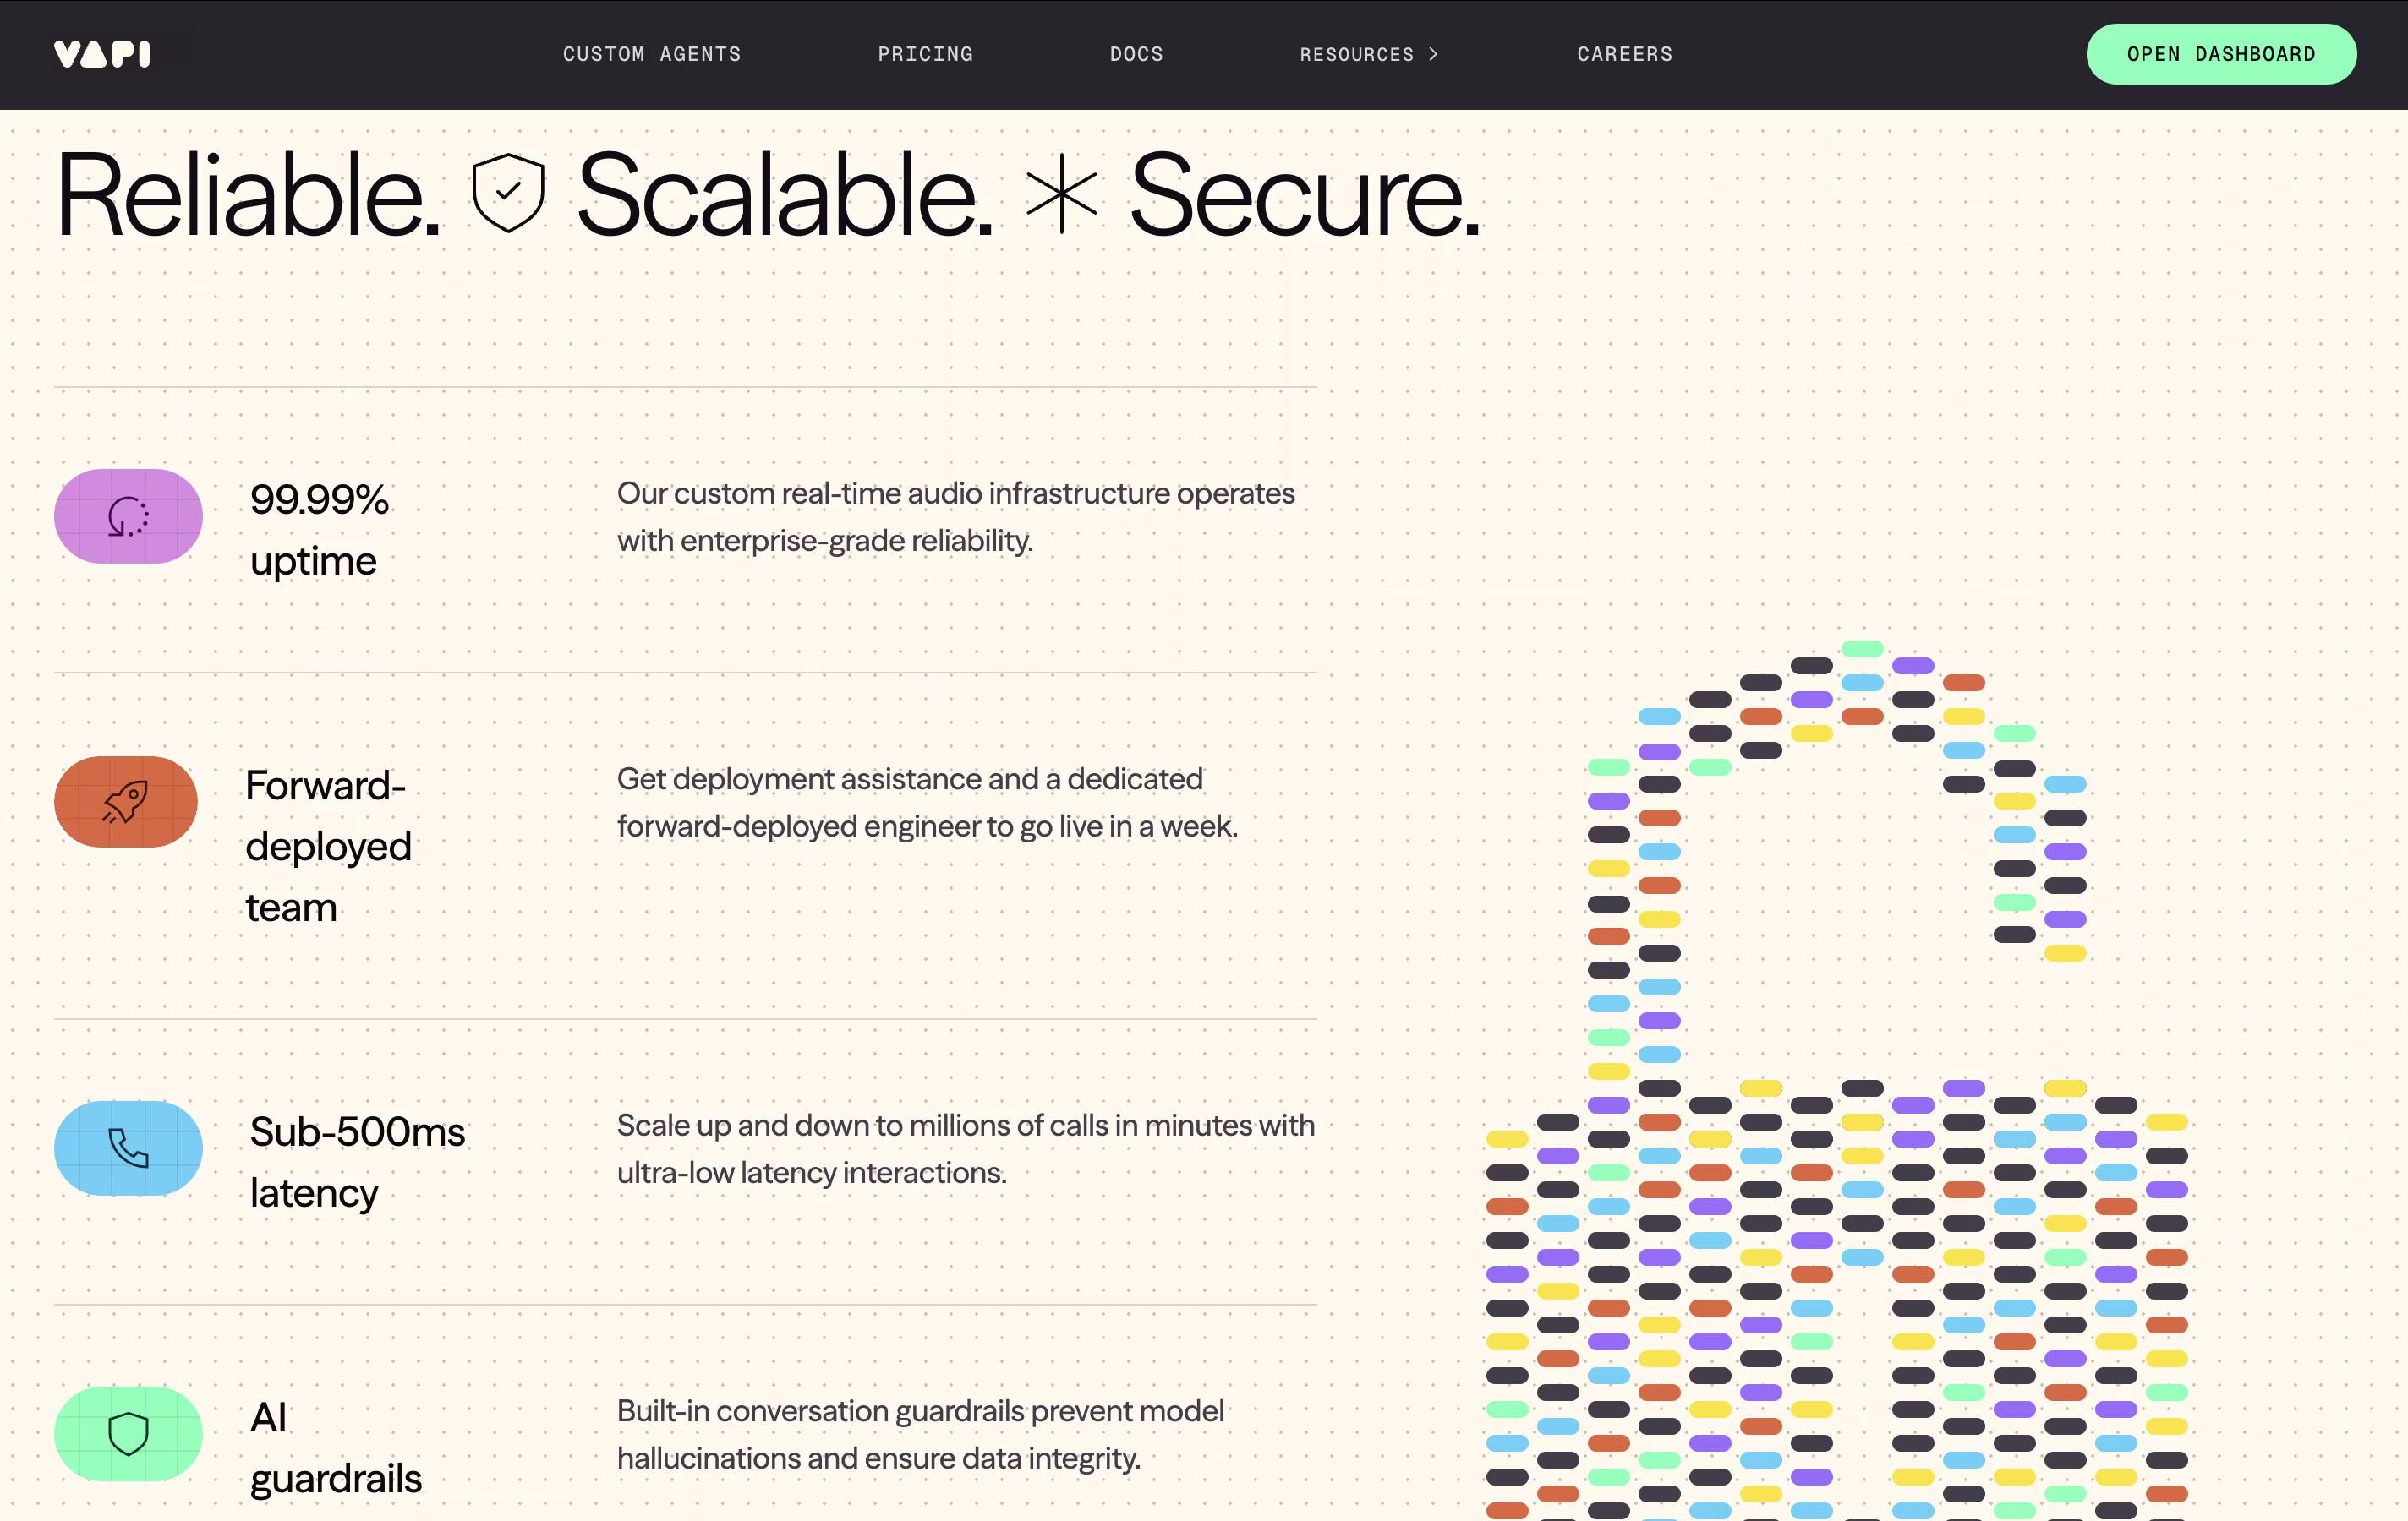Select the Sub-500ms latency heading
The height and width of the screenshot is (1521, 2408).
point(357,1162)
